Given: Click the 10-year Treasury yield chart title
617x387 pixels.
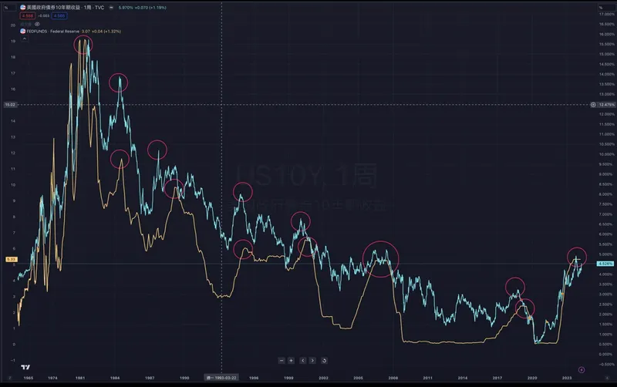Looking at the screenshot, I should coord(66,8).
